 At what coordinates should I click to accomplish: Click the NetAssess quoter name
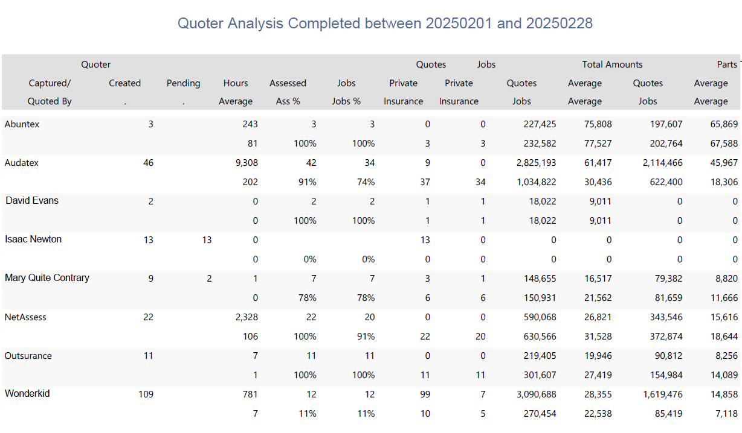pos(25,317)
